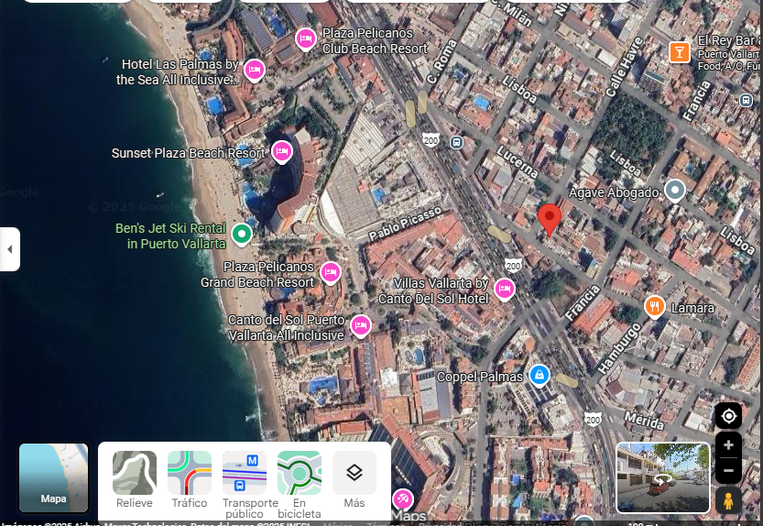The height and width of the screenshot is (526, 763).
Task: Click the Ben's Jet Ski Rental label
Action: click(170, 236)
